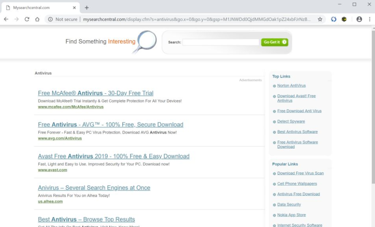Open Data Security link

coord(289,205)
